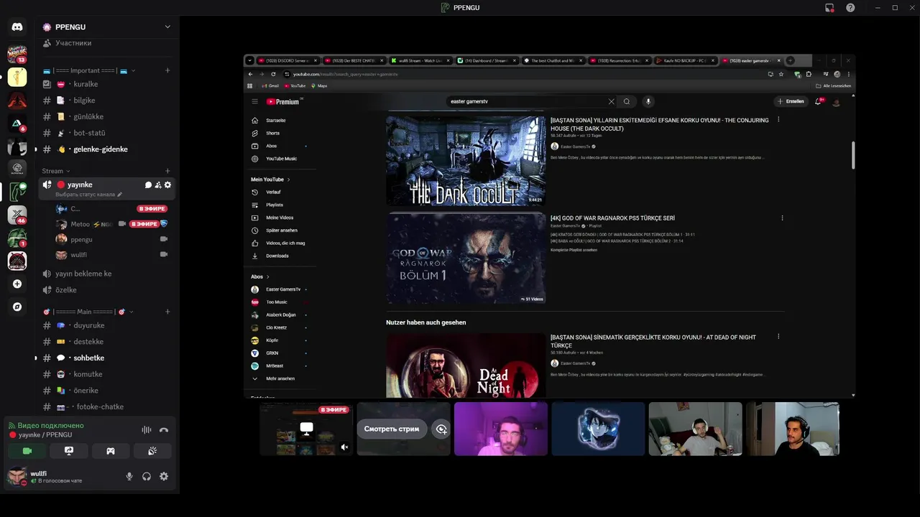Open user settings gear icon

164,476
